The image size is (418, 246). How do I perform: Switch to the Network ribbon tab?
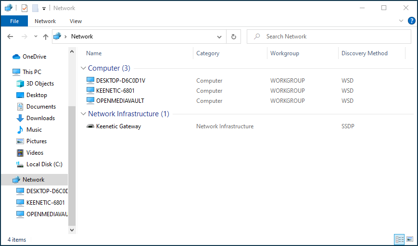(x=45, y=21)
